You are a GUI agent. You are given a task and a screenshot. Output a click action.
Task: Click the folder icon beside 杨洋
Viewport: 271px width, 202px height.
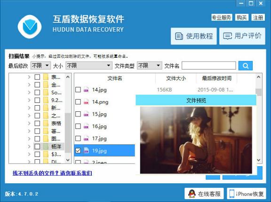[46, 147]
